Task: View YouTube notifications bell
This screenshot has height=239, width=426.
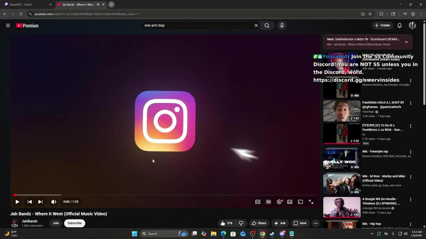Action: 400,25
